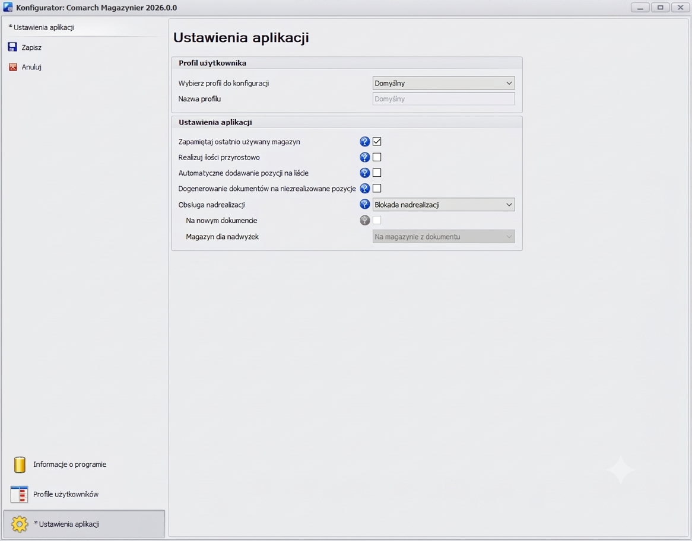Click help icon for Realizuj ilości przyrostowo
Screen dimensions: 692x541
click(x=364, y=158)
